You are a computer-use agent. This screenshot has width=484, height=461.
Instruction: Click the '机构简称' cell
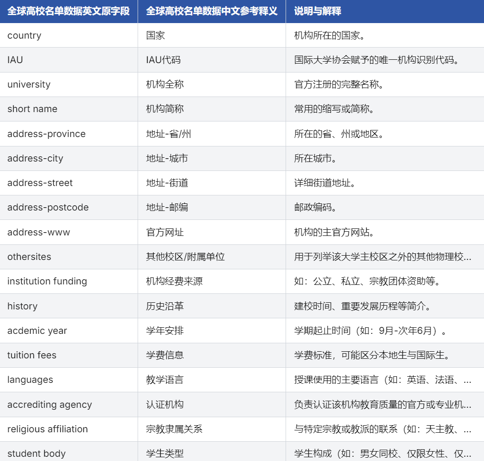tap(212, 109)
